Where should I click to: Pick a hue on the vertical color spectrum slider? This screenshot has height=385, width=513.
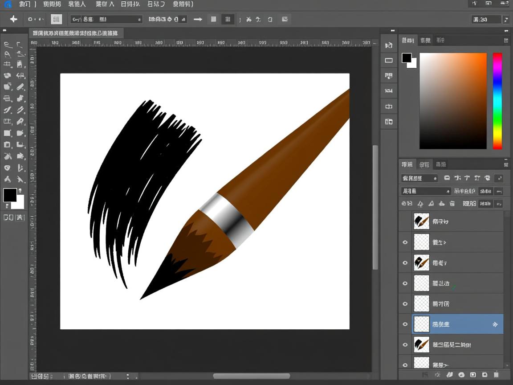coord(497,100)
